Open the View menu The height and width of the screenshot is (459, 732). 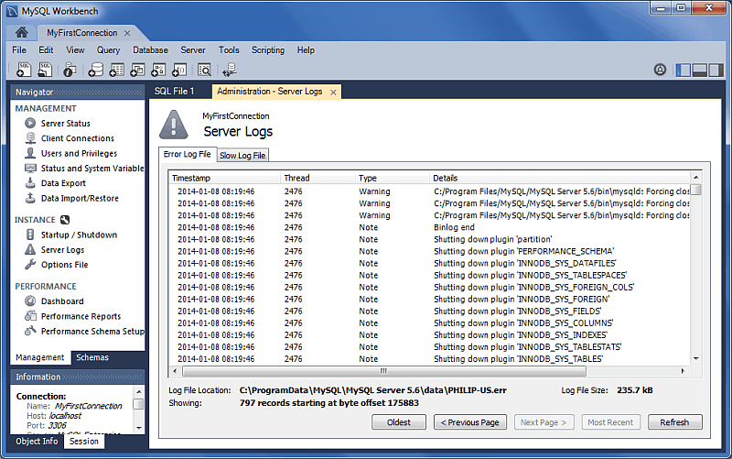pos(75,50)
